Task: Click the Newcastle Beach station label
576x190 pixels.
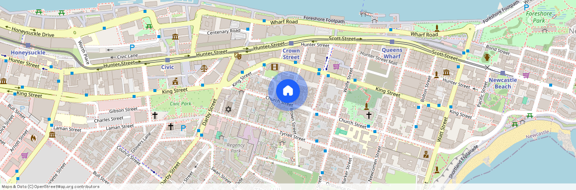Action: tap(503, 83)
